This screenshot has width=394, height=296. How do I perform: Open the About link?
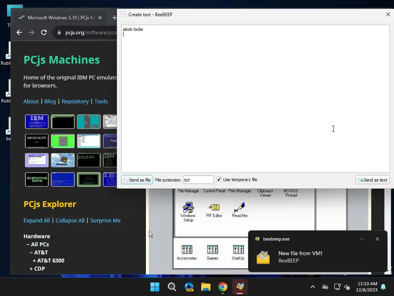pyautogui.click(x=31, y=101)
